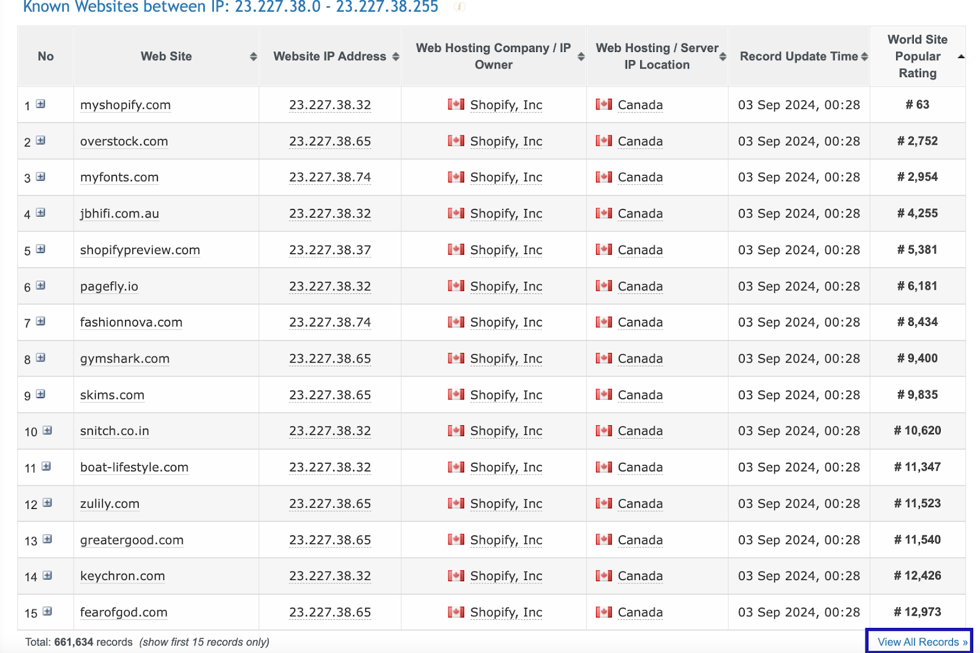Open myfonts.com website link

tap(119, 177)
